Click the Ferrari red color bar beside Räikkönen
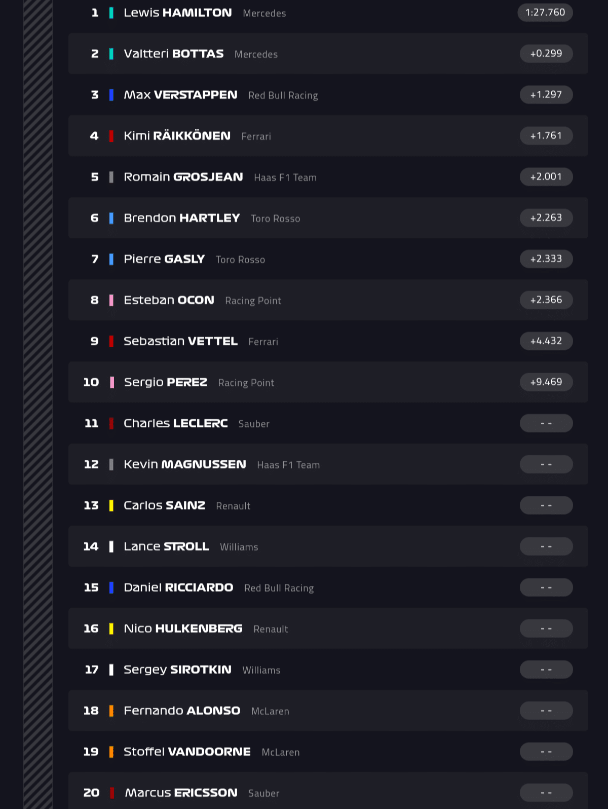Screen dimensions: 608x809 [111, 136]
